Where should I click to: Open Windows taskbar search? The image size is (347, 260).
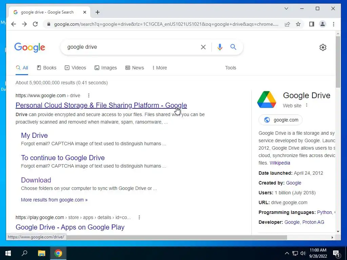click(24, 253)
